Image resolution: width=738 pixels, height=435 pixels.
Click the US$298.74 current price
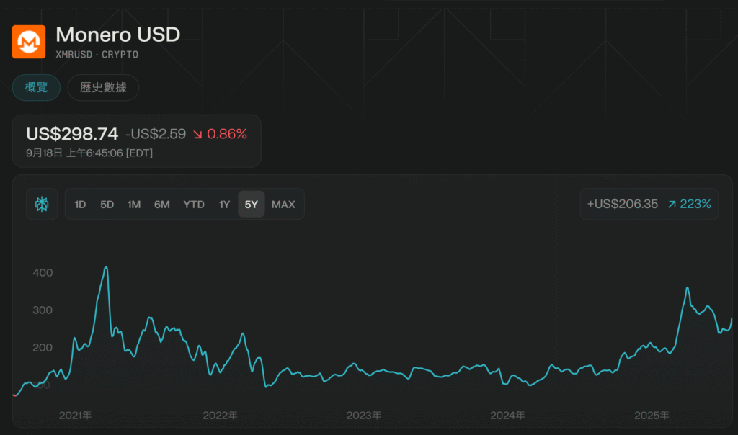(x=72, y=134)
